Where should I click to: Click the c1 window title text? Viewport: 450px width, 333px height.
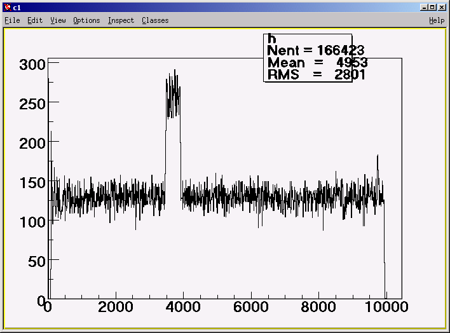click(x=17, y=8)
